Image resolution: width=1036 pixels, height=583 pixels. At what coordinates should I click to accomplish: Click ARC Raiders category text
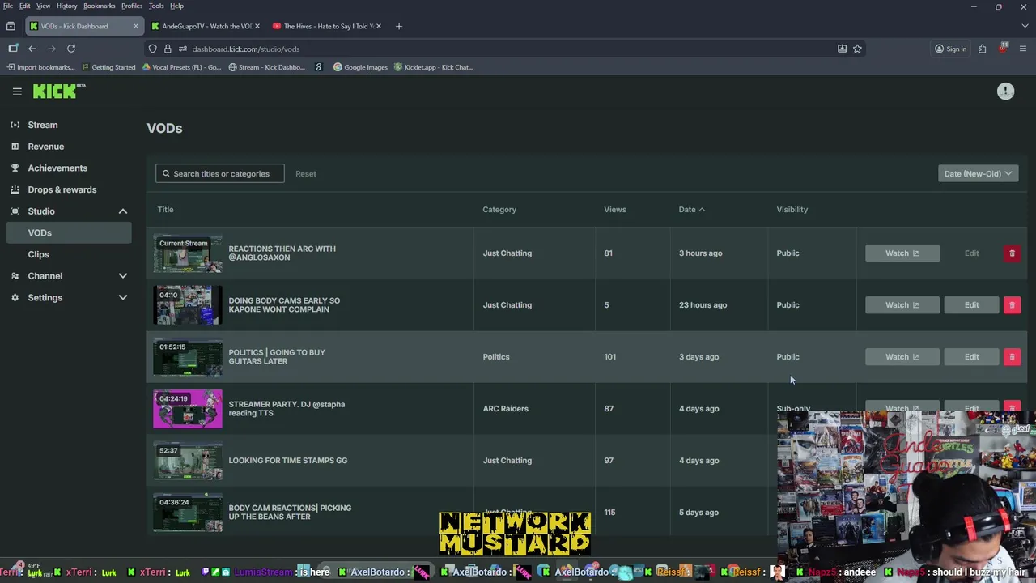505,409
